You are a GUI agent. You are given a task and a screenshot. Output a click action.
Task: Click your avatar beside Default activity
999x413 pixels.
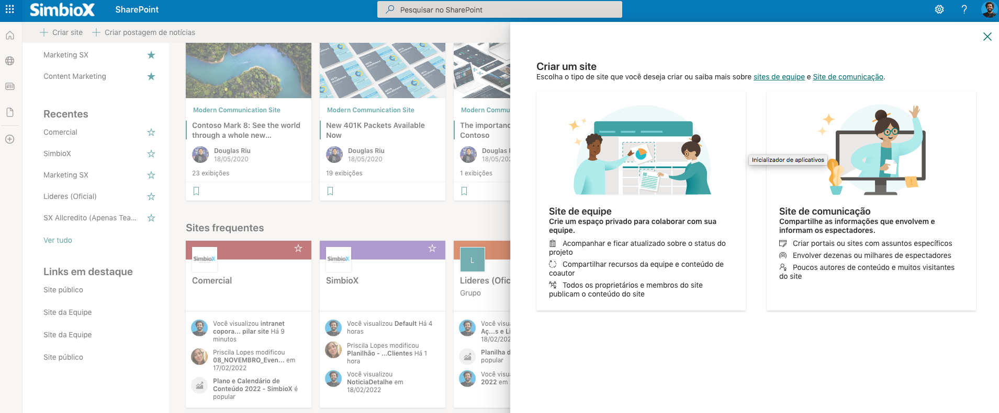pyautogui.click(x=333, y=328)
